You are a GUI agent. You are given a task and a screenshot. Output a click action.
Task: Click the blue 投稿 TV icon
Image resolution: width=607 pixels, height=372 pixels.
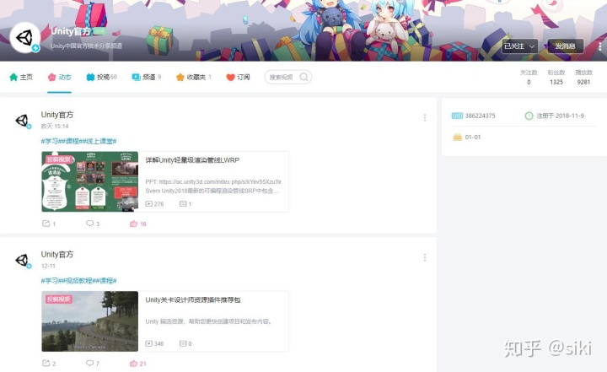coord(90,77)
